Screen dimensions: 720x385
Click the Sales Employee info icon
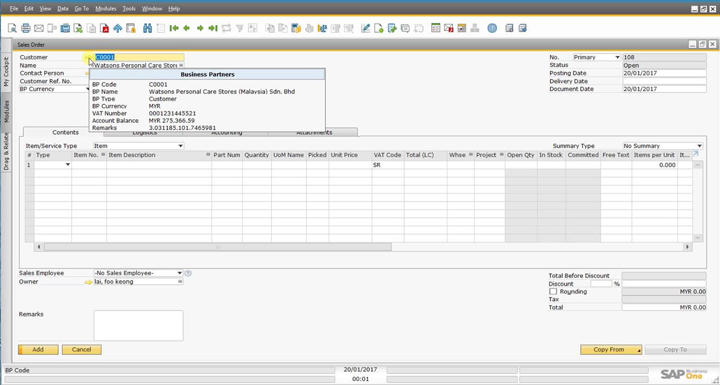tap(188, 273)
